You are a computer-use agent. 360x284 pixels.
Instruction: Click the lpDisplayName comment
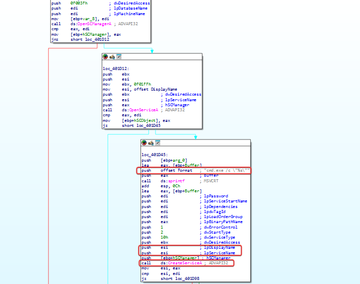coord(220,248)
